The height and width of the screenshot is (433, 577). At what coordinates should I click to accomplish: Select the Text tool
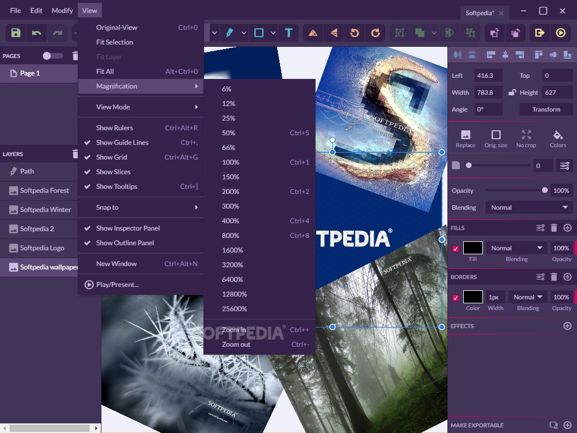289,33
